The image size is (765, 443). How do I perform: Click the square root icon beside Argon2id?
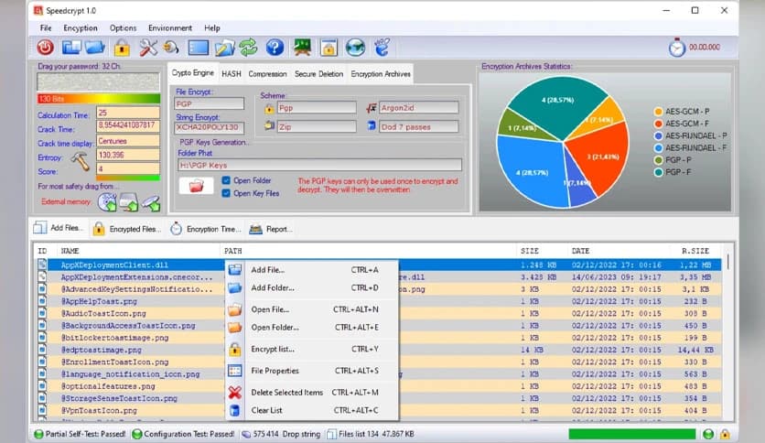point(372,108)
